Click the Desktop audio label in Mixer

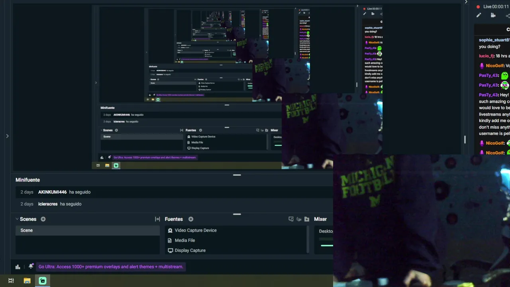326,231
